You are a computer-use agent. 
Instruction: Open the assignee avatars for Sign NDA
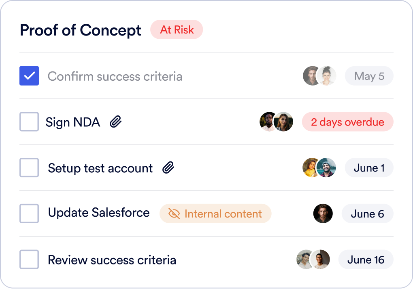coord(276,122)
